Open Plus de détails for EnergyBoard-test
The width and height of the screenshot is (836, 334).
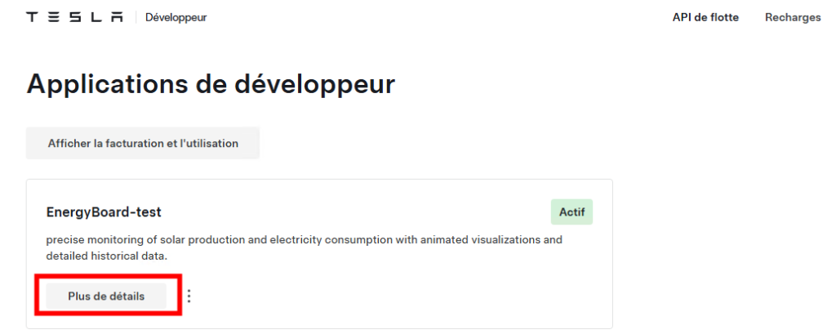106,296
